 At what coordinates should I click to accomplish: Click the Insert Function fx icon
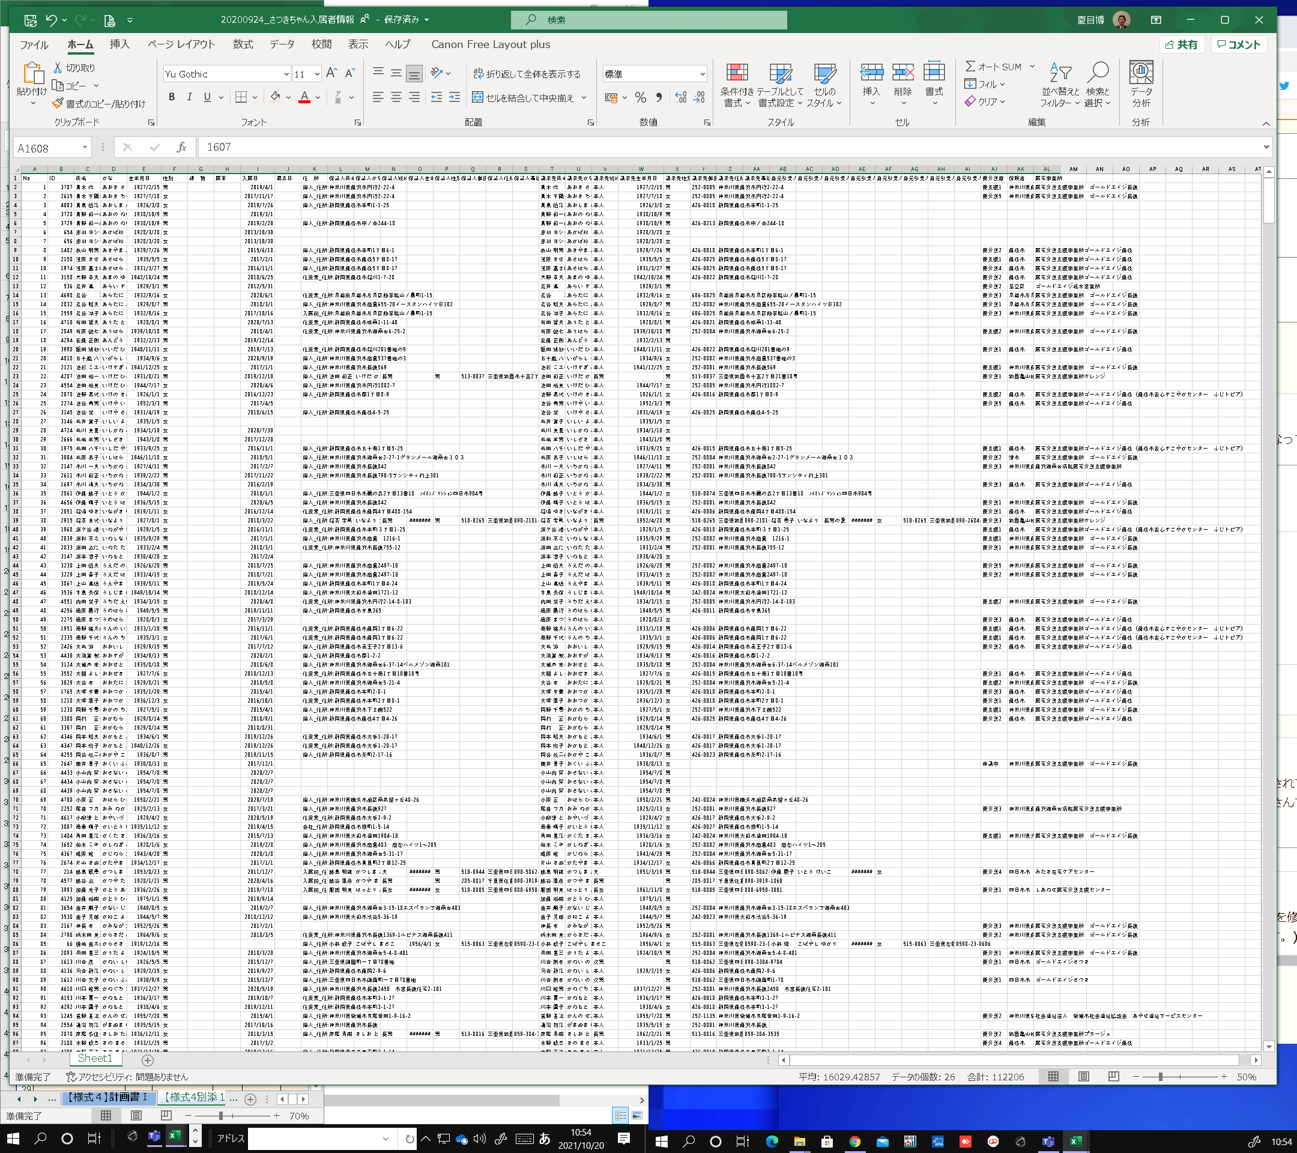181,147
